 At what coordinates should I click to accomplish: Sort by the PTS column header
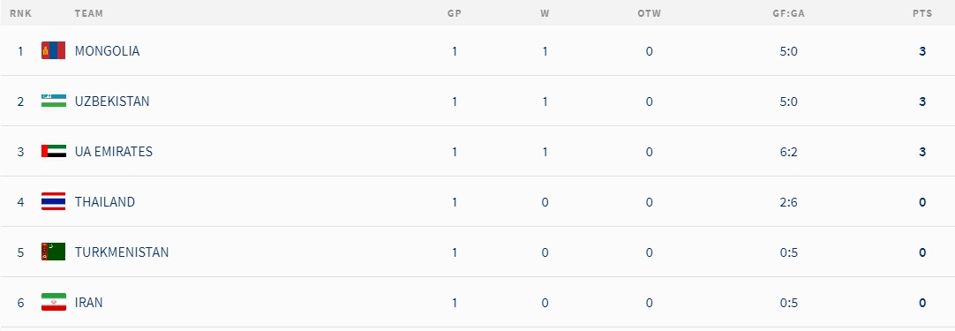(922, 13)
